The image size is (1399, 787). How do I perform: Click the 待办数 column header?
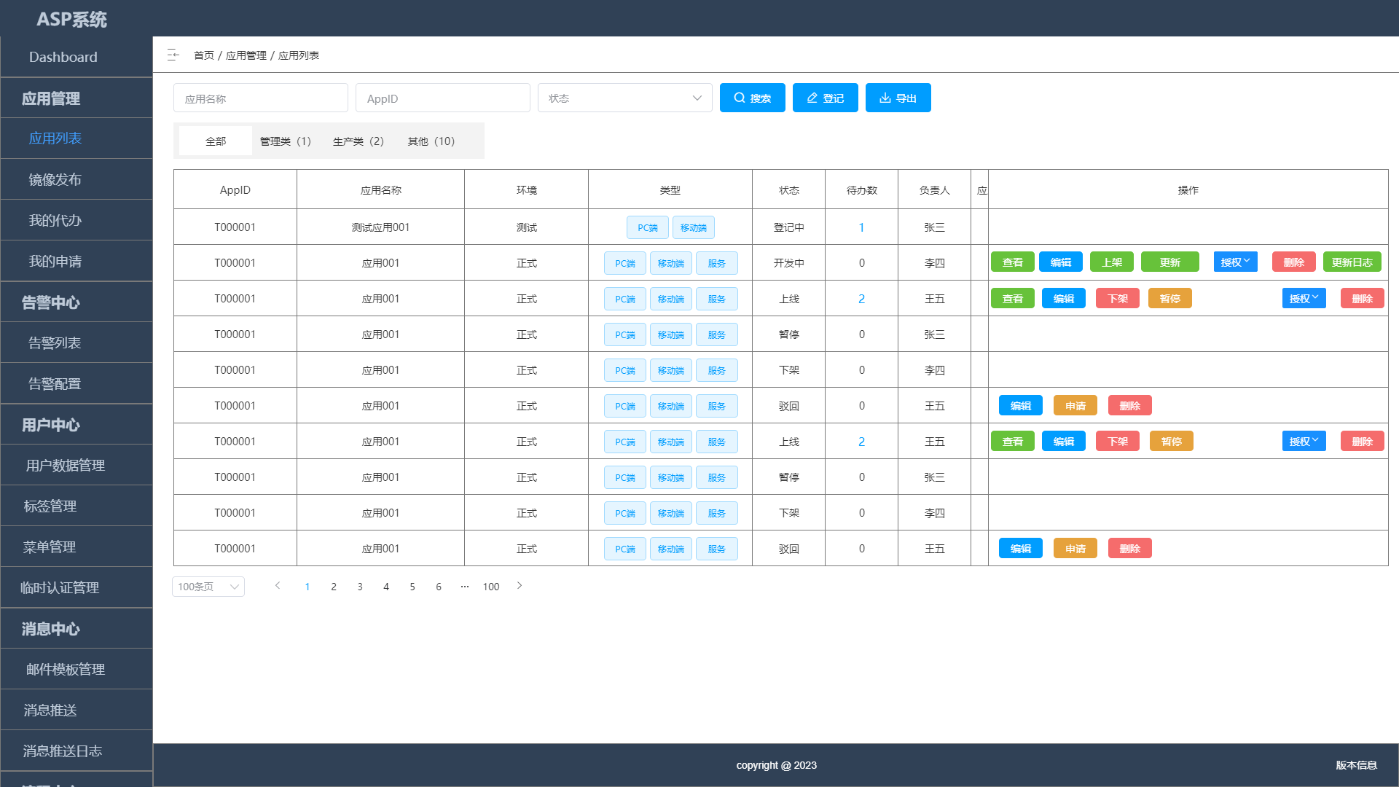tap(862, 190)
